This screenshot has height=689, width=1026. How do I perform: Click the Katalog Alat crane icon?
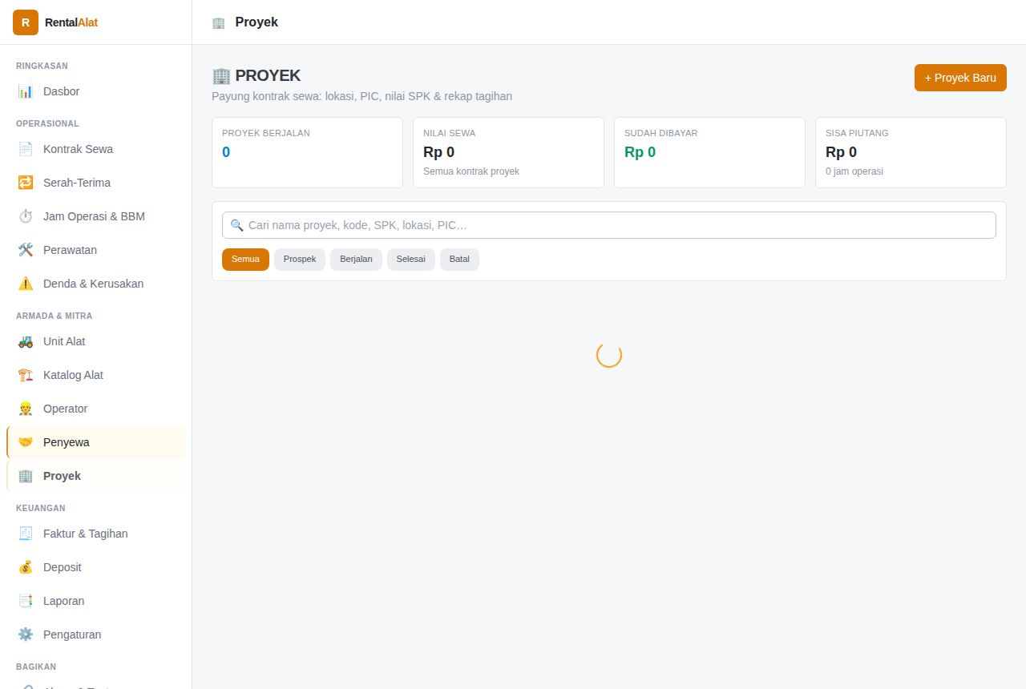pos(26,375)
